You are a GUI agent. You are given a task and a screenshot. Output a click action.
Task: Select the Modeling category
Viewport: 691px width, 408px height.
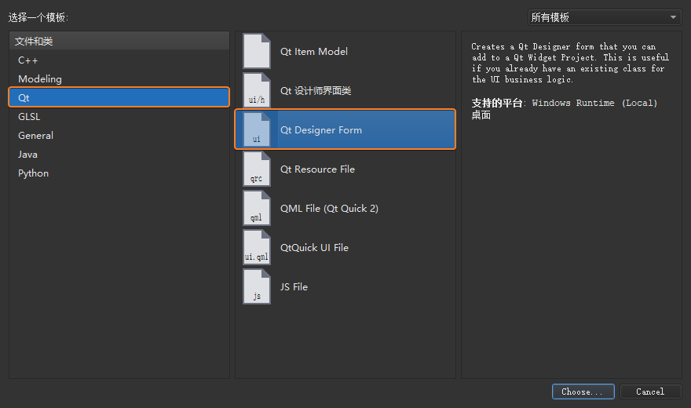[40, 79]
